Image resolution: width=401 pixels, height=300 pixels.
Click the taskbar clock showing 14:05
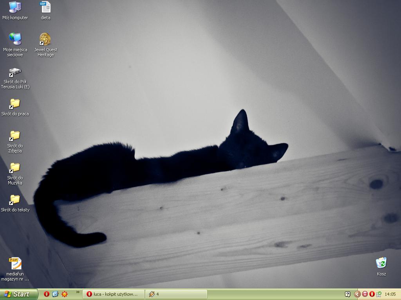click(x=390, y=294)
